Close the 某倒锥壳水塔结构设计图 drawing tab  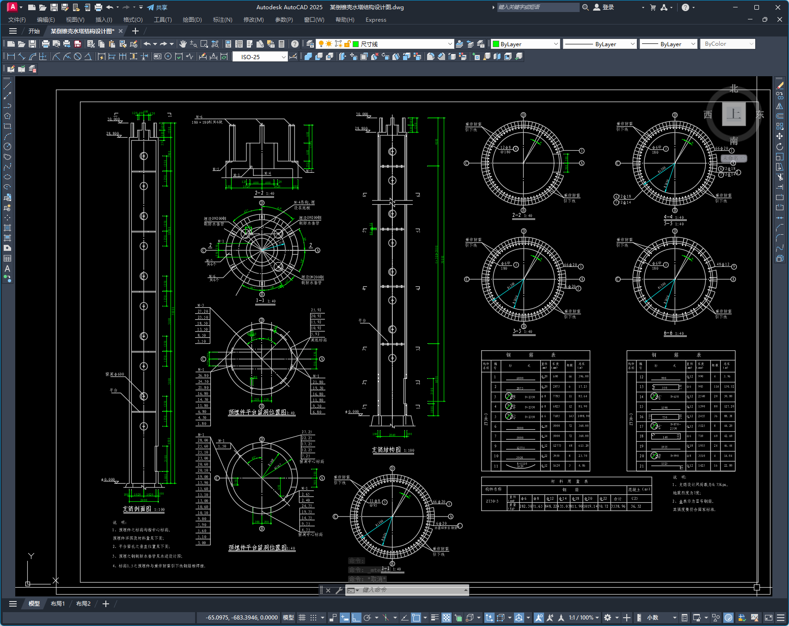[121, 31]
